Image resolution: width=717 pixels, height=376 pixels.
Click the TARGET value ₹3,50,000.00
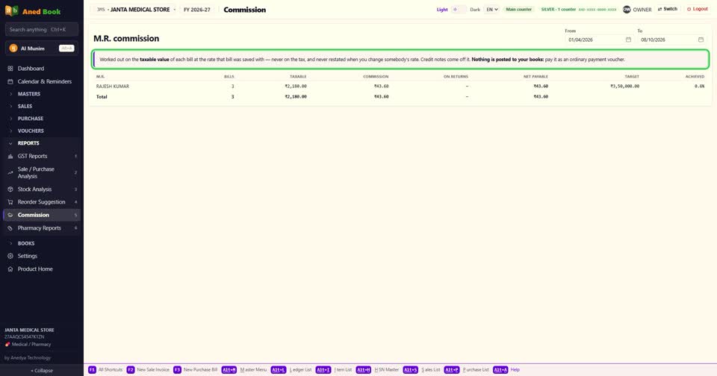624,86
